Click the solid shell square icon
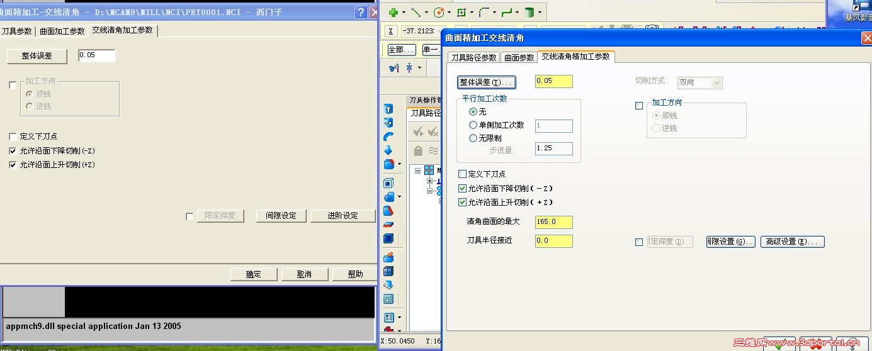The image size is (872, 351). (x=388, y=184)
